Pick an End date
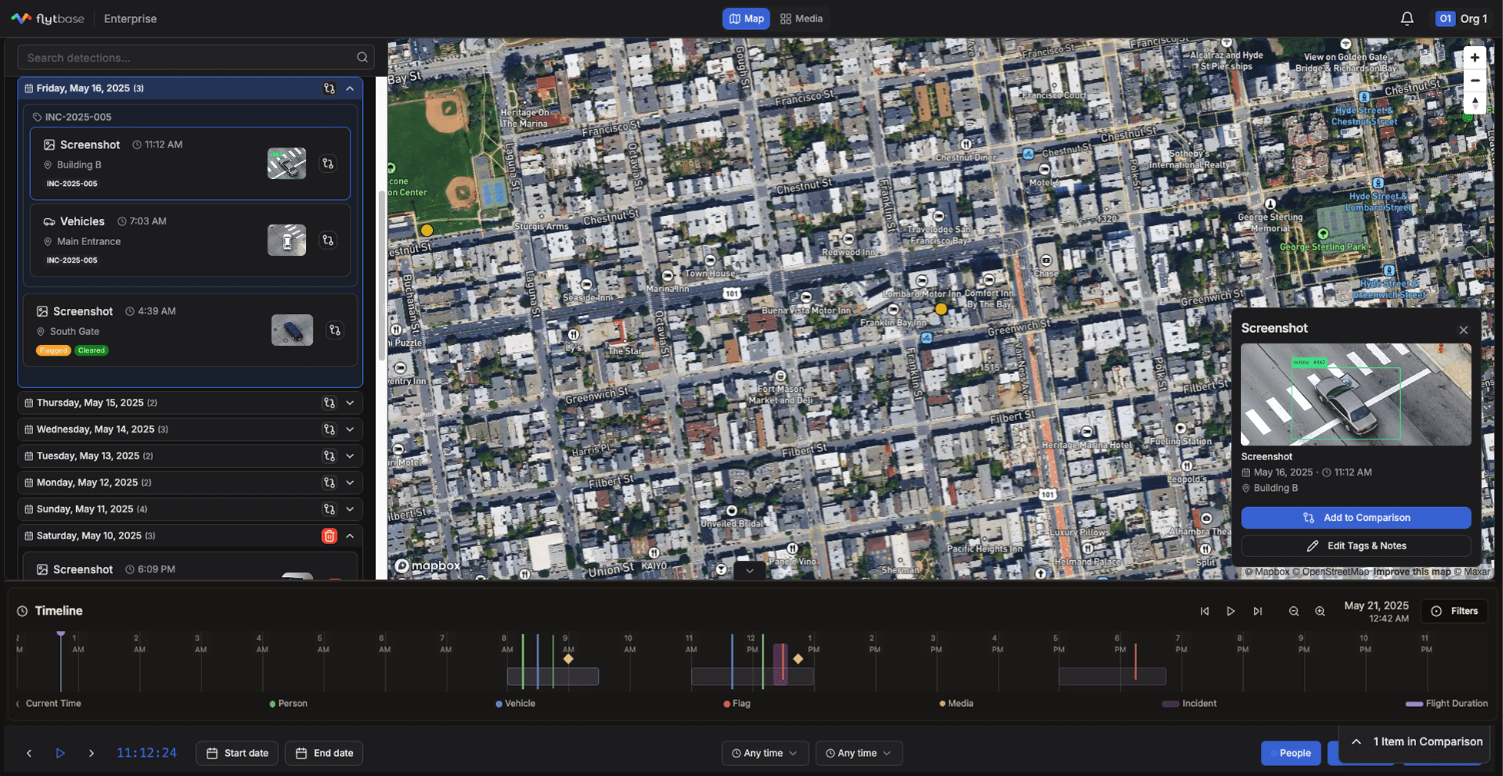This screenshot has height=776, width=1503. [x=324, y=753]
